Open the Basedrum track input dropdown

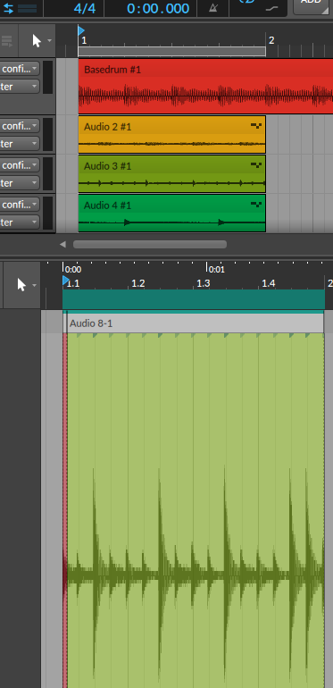pyautogui.click(x=20, y=69)
